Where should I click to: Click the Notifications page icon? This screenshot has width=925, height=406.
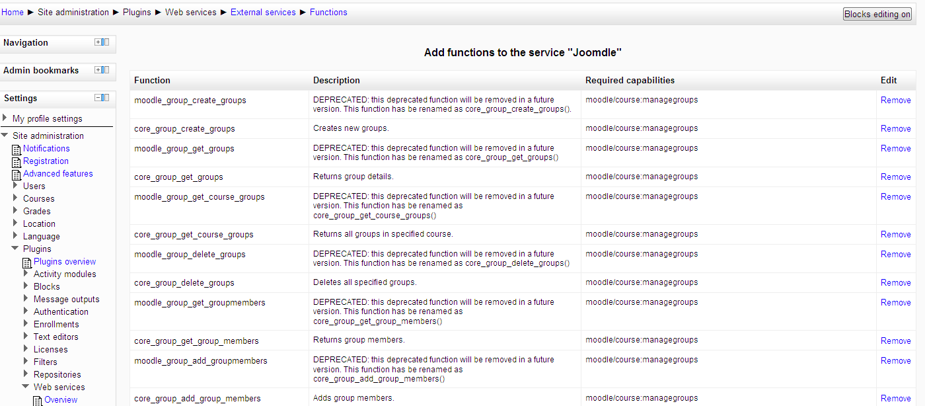click(x=17, y=149)
